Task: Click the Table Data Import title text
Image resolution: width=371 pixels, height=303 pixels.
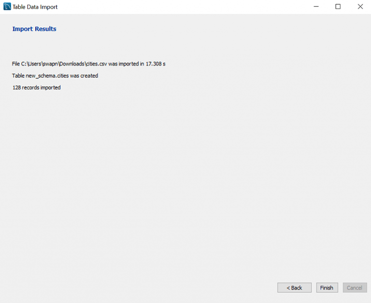Action: [x=35, y=7]
